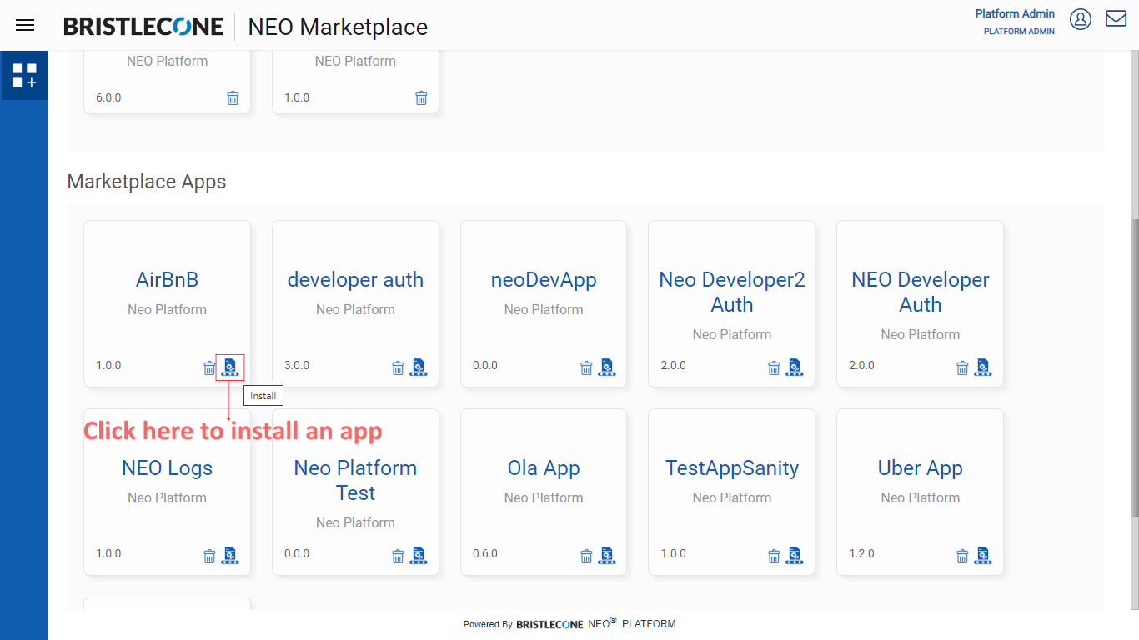Delete the Uber App
Screen dimensions: 1139x640
tap(962, 556)
